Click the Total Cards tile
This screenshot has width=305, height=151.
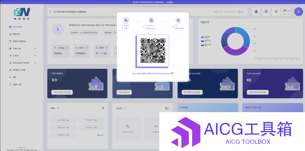pos(128,128)
